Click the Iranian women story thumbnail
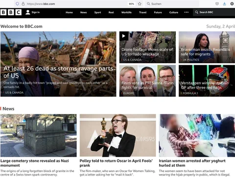 click(x=197, y=135)
